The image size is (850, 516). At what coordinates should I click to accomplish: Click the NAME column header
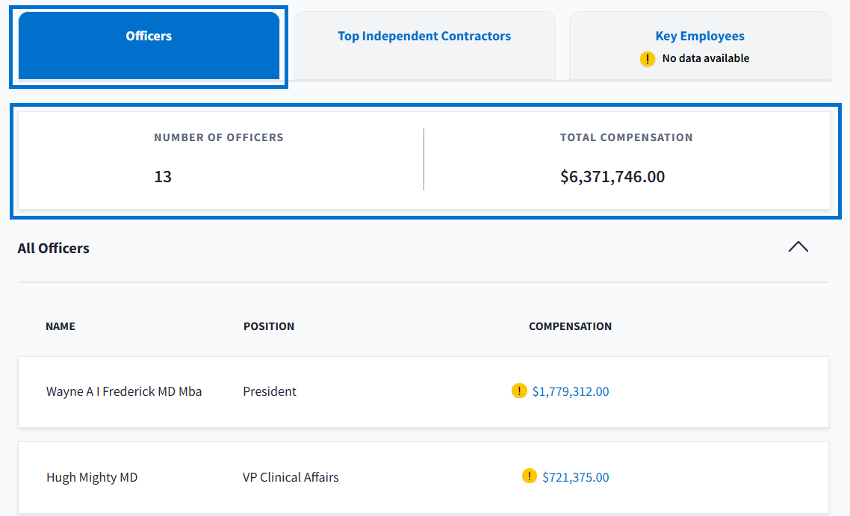point(61,326)
